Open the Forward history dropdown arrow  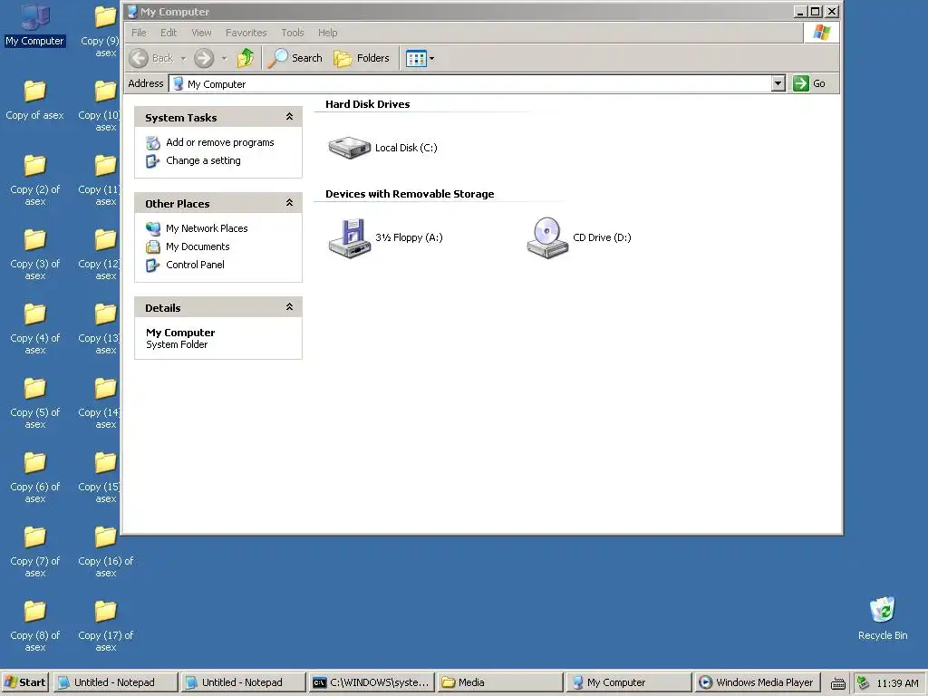pyautogui.click(x=225, y=58)
